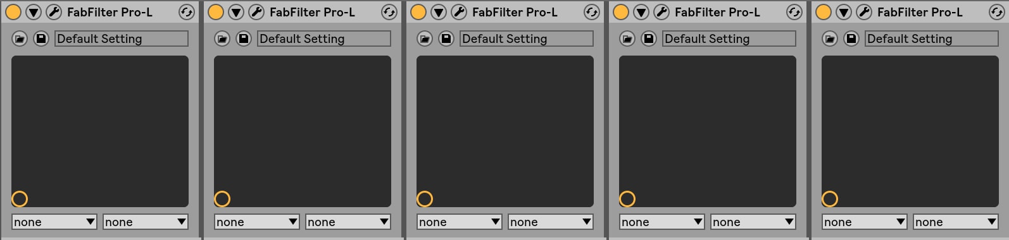
Task: Click "Default Setting" preset name on first device
Action: click(99, 39)
